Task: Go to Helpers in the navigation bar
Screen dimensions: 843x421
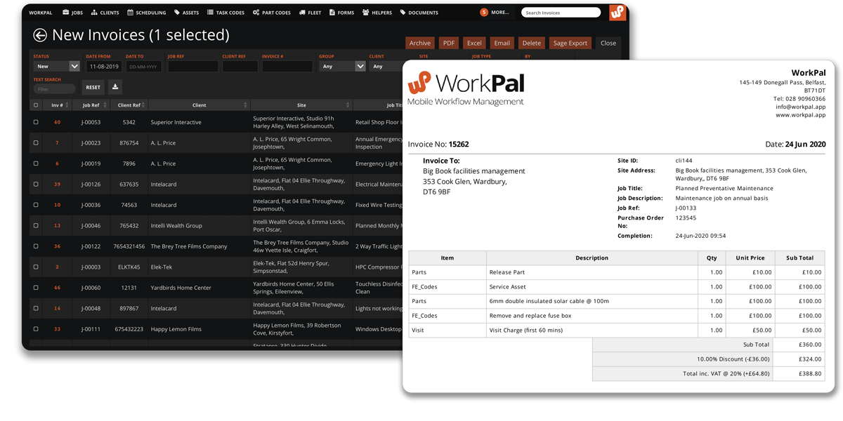Action: click(377, 13)
